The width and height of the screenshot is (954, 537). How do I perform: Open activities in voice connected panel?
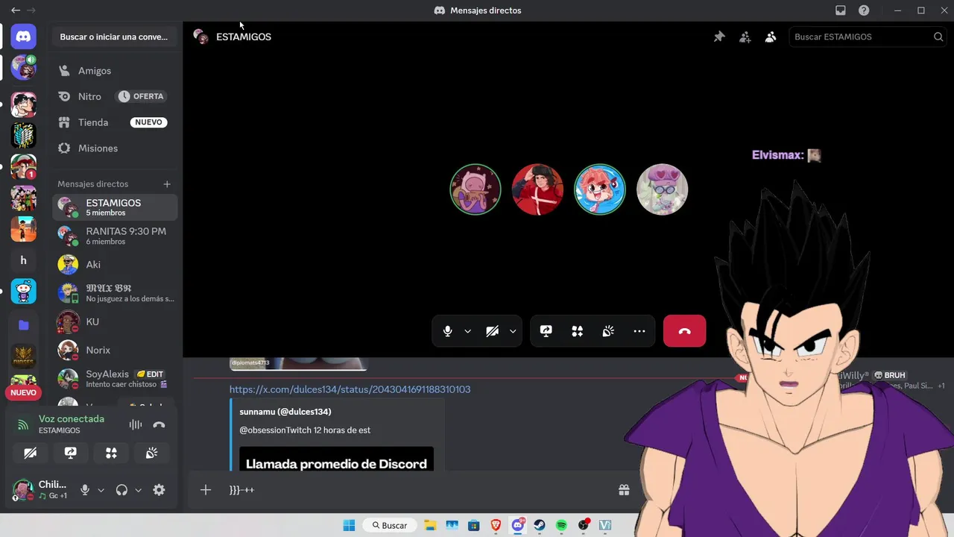tap(111, 453)
